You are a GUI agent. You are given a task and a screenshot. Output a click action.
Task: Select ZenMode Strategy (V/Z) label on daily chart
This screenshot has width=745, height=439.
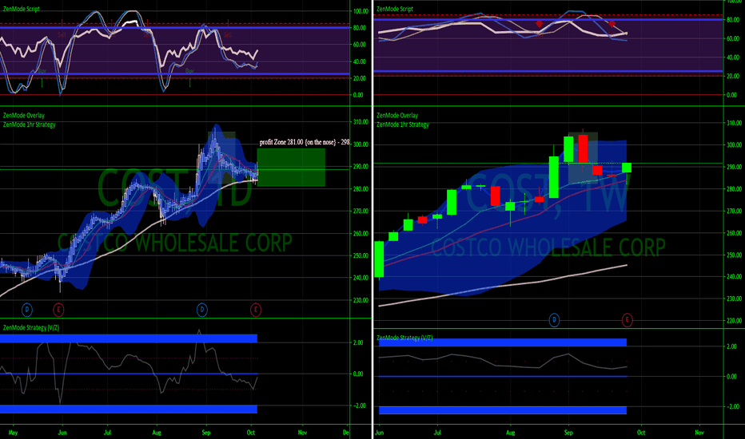(31, 327)
